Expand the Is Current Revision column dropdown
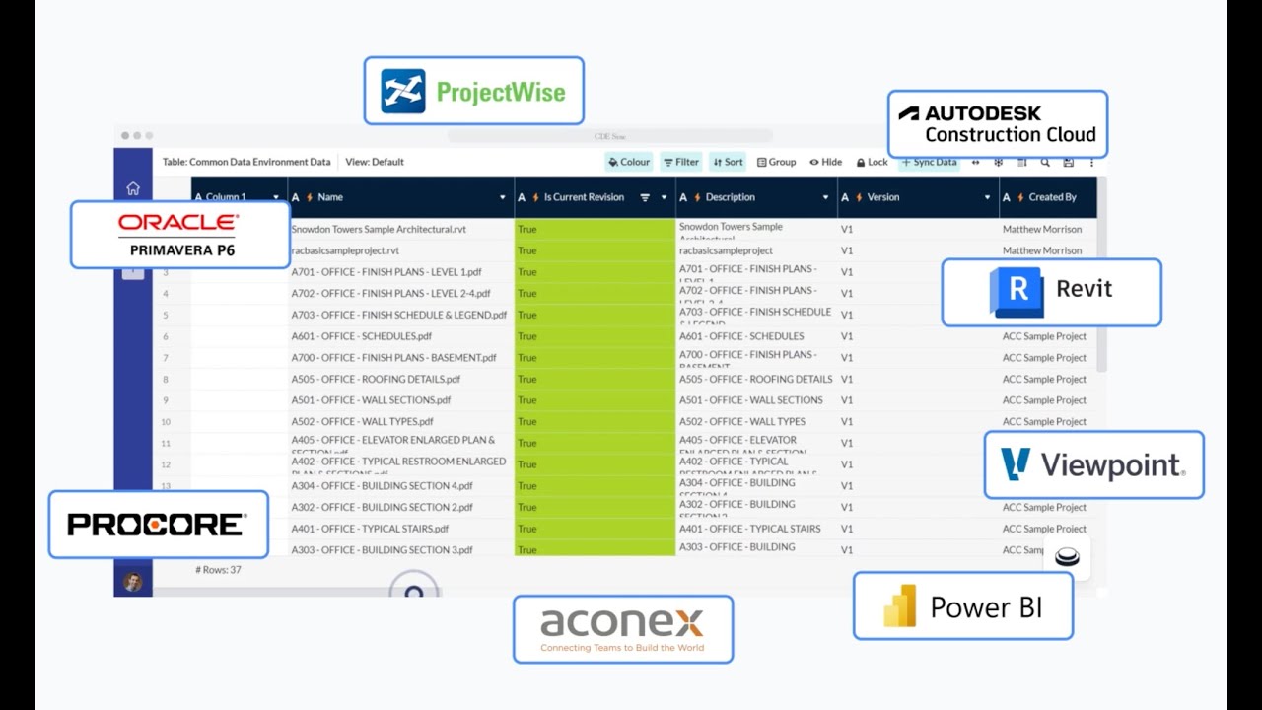1262x710 pixels. 664,198
